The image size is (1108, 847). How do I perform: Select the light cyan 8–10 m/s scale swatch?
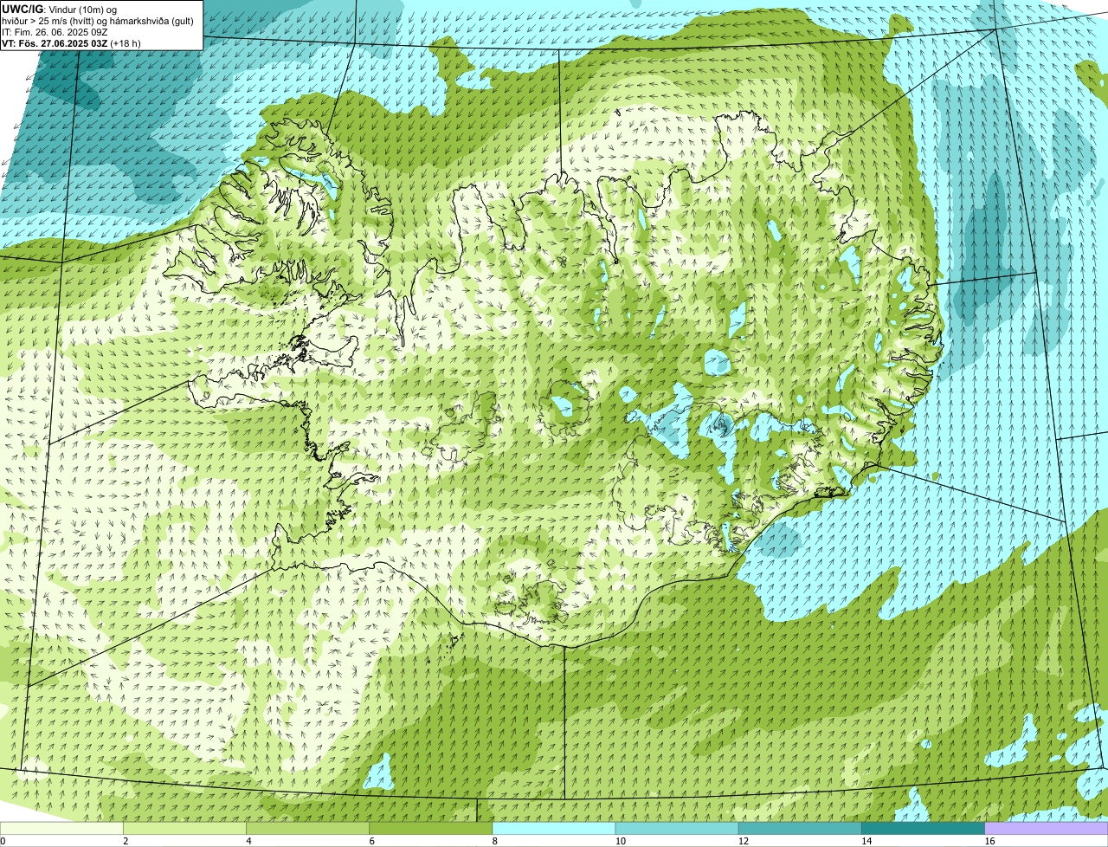pos(554,828)
